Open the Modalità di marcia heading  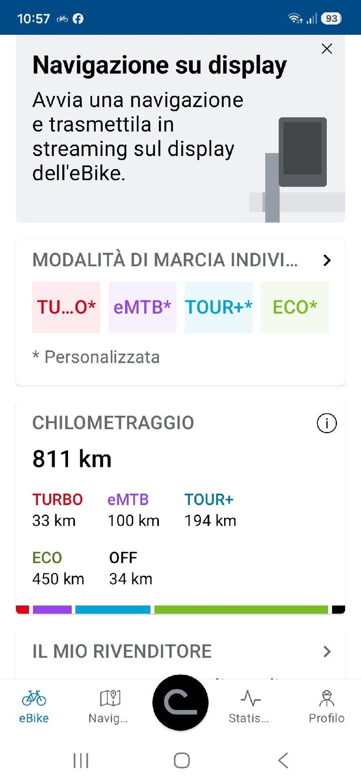coord(165,260)
